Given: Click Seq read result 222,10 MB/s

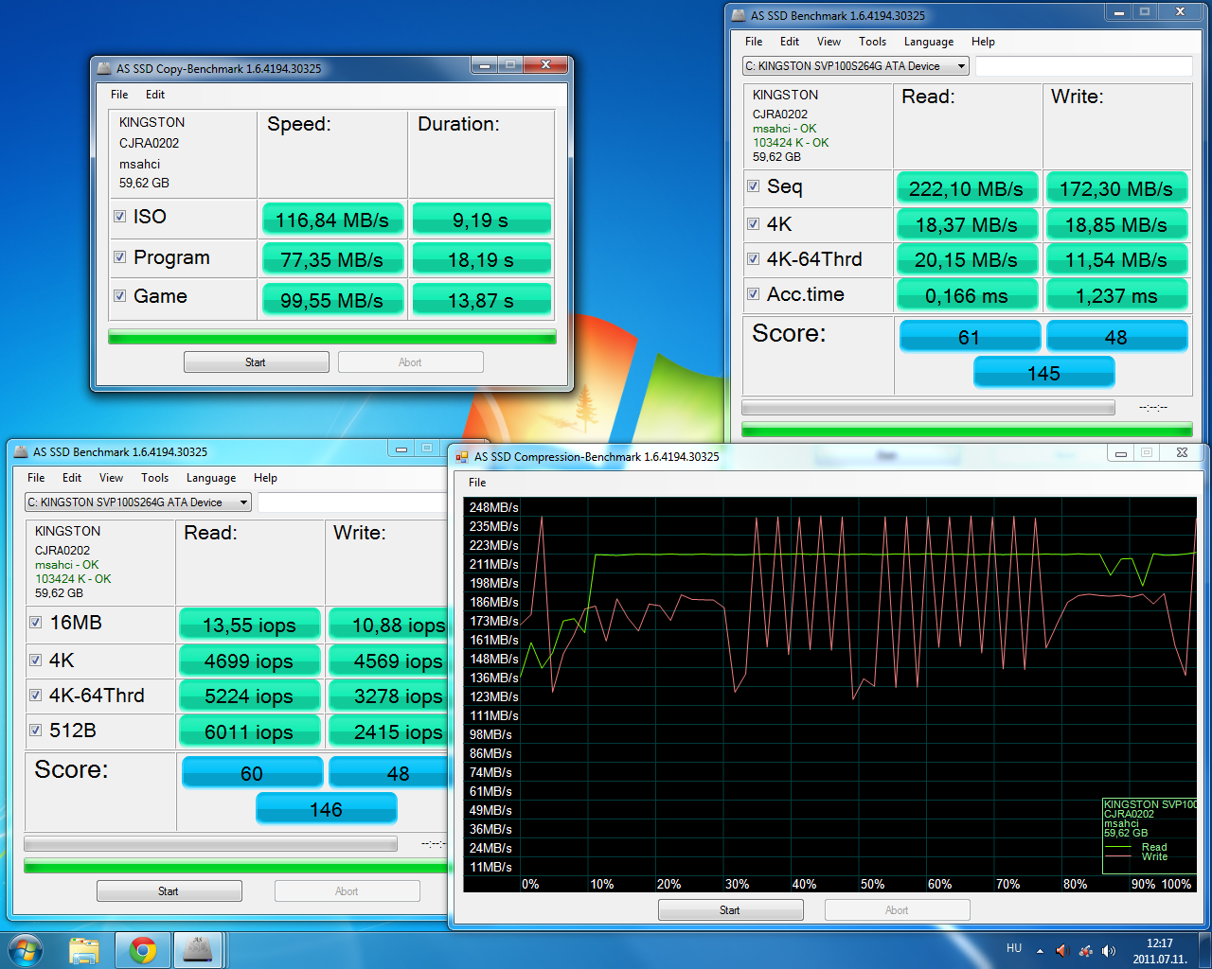Looking at the screenshot, I should [x=967, y=188].
